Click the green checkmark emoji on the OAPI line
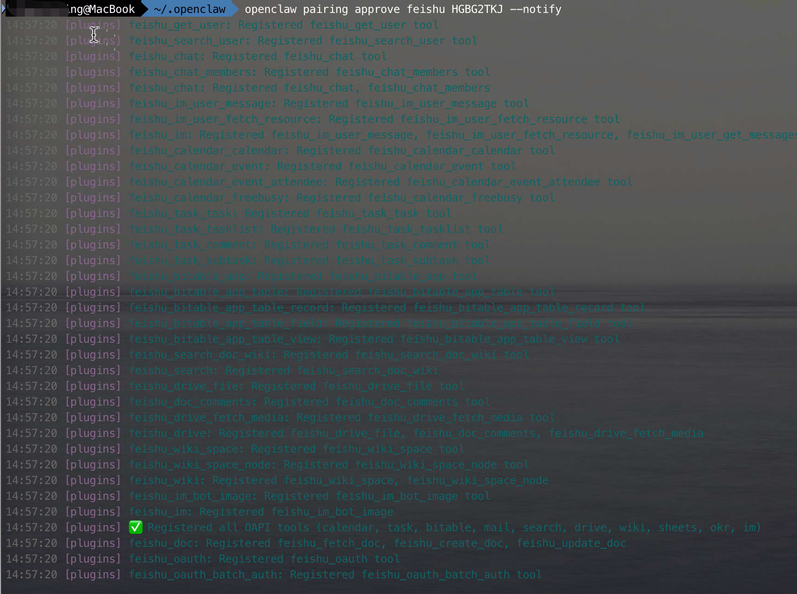Image resolution: width=797 pixels, height=594 pixels. tap(136, 527)
